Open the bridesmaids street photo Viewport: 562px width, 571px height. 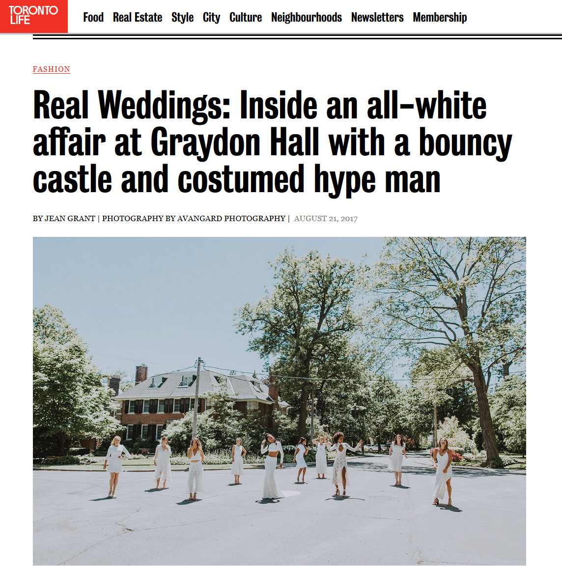tap(279, 401)
